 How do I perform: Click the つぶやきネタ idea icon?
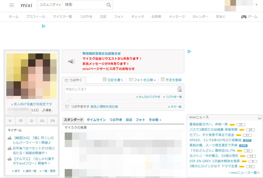tap(67, 106)
